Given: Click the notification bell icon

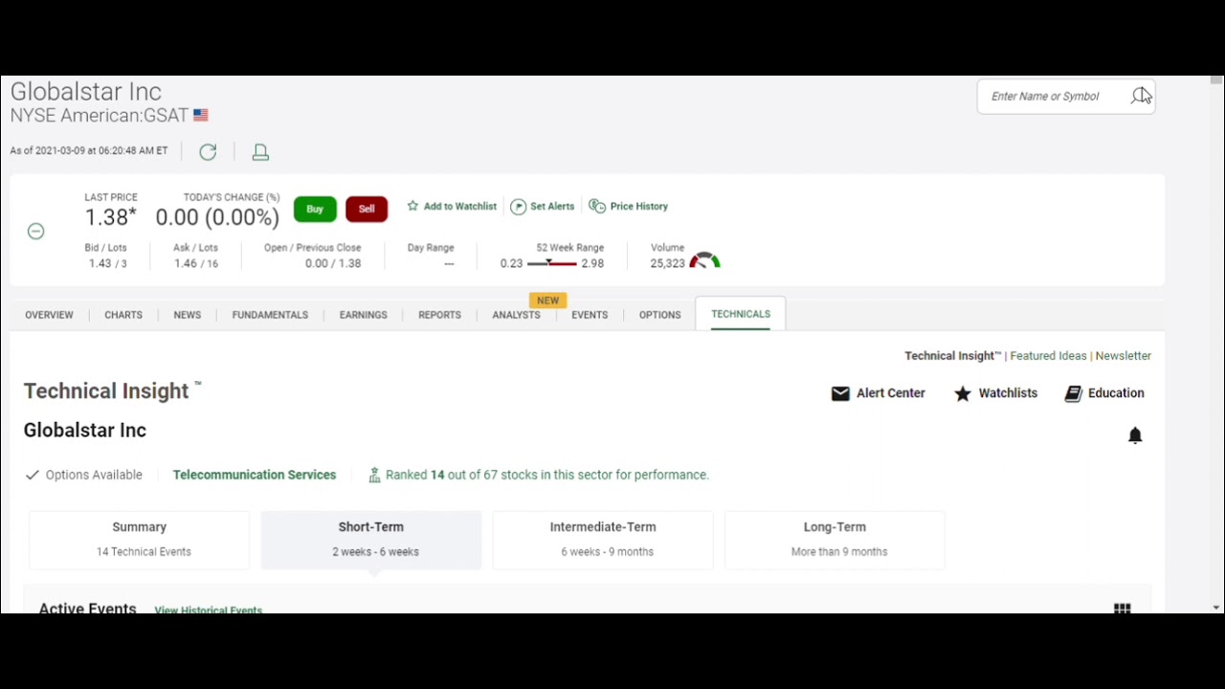Looking at the screenshot, I should tap(1135, 436).
